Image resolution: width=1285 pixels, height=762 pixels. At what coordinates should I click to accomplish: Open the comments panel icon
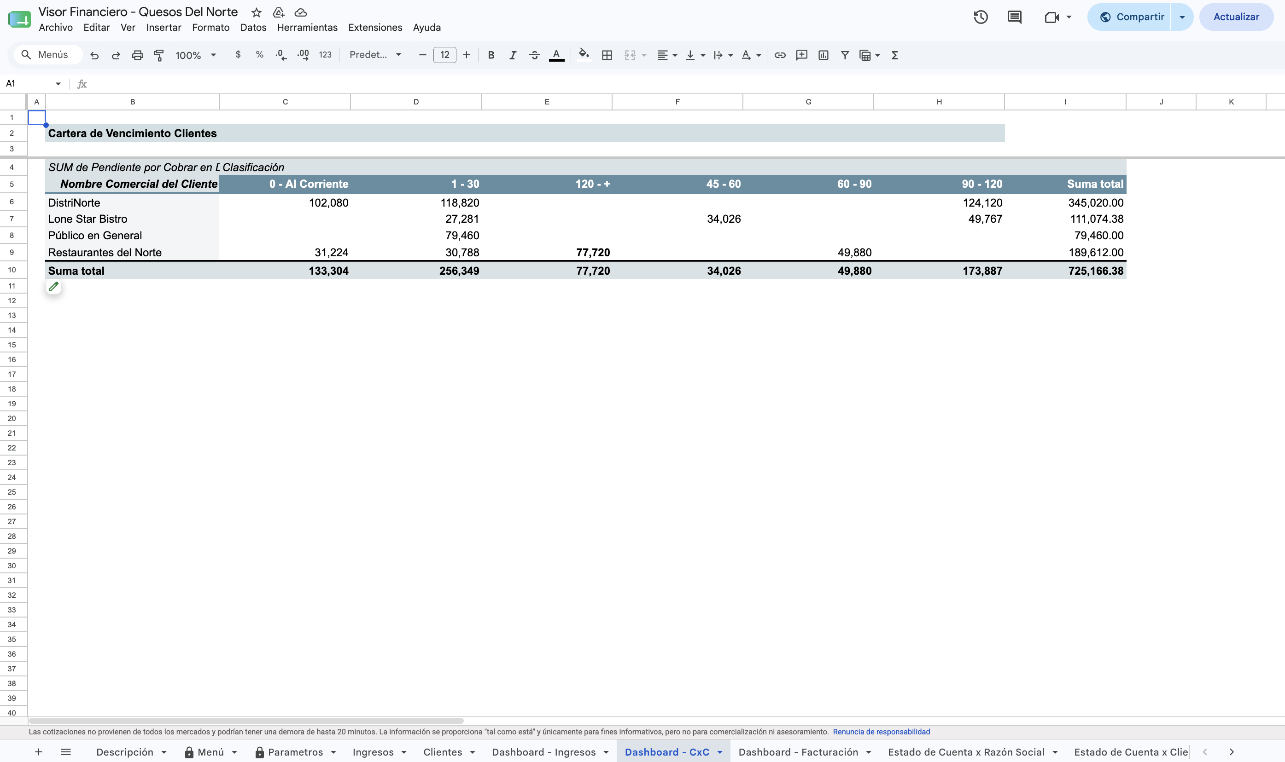click(1014, 17)
